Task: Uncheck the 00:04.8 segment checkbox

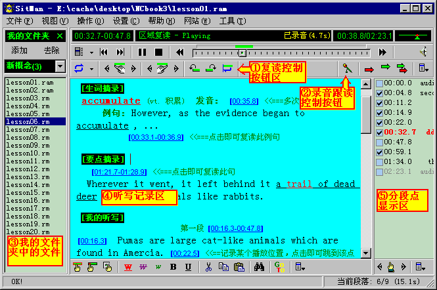Action: [x=379, y=93]
